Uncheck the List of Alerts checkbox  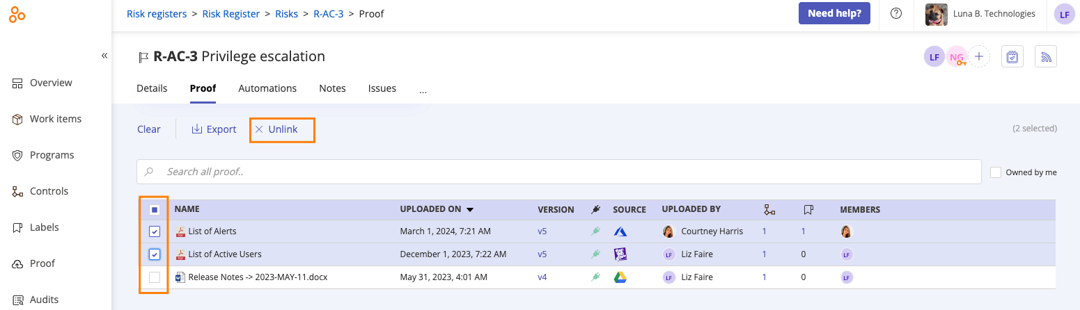(x=155, y=231)
